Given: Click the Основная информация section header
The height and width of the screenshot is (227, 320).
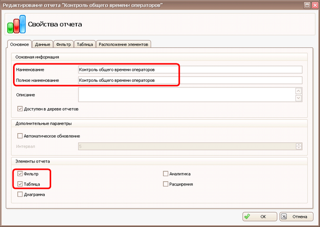Looking at the screenshot, I should pyautogui.click(x=37, y=57).
